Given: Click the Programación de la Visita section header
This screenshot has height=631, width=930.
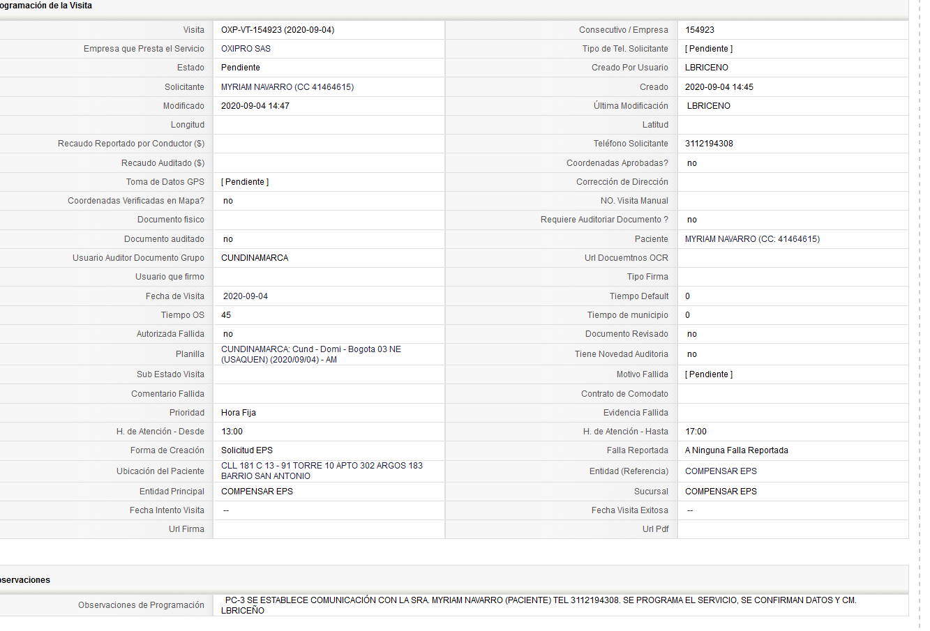Looking at the screenshot, I should (x=45, y=6).
